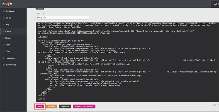Click the Navigation compass icon
Screen dimensions: 219x112
pos(3,58)
